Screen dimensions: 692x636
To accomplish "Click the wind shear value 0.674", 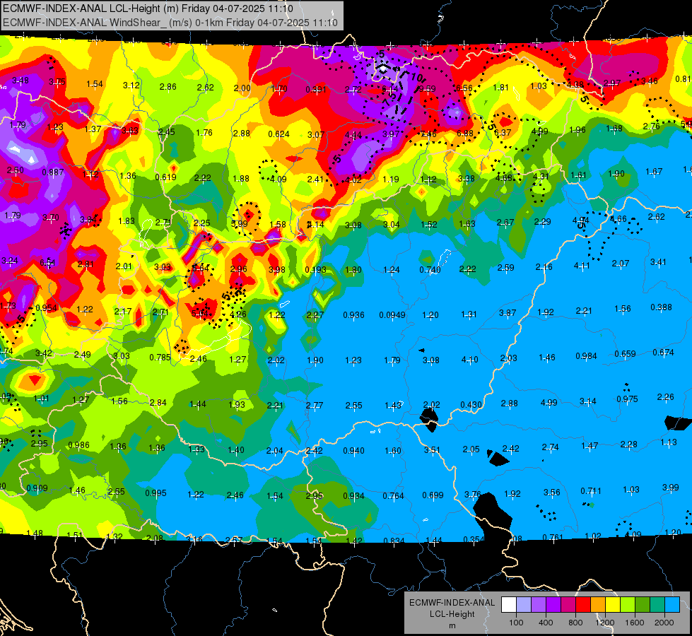I will pyautogui.click(x=663, y=352).
